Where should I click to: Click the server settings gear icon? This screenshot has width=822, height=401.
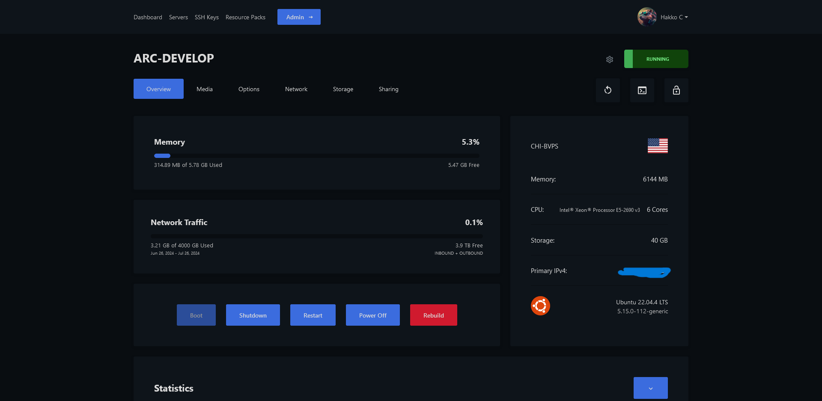[x=610, y=59]
